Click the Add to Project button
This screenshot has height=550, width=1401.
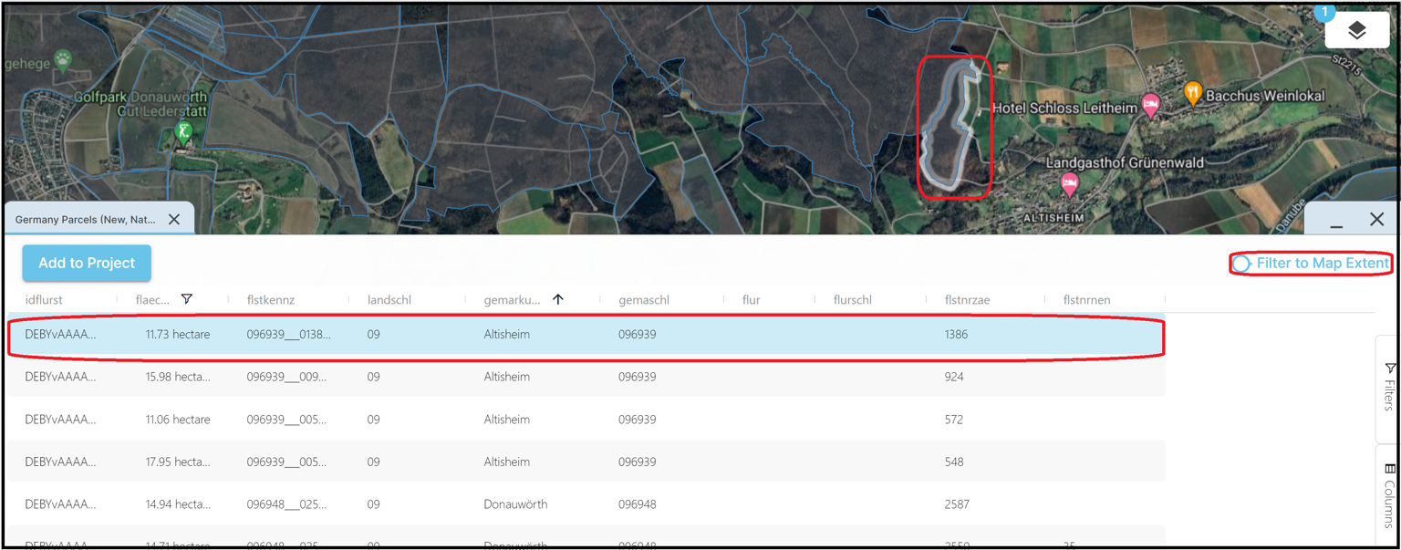pos(86,262)
